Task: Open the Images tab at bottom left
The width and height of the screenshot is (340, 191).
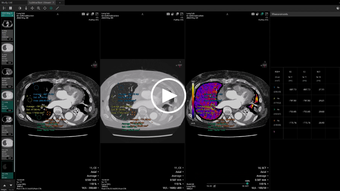Action: coord(4,190)
